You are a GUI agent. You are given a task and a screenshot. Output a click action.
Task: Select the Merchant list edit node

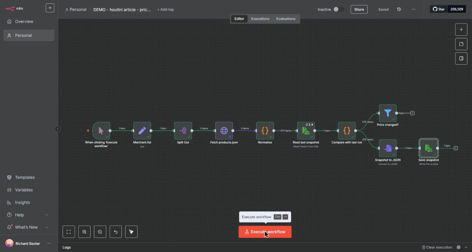pos(142,131)
